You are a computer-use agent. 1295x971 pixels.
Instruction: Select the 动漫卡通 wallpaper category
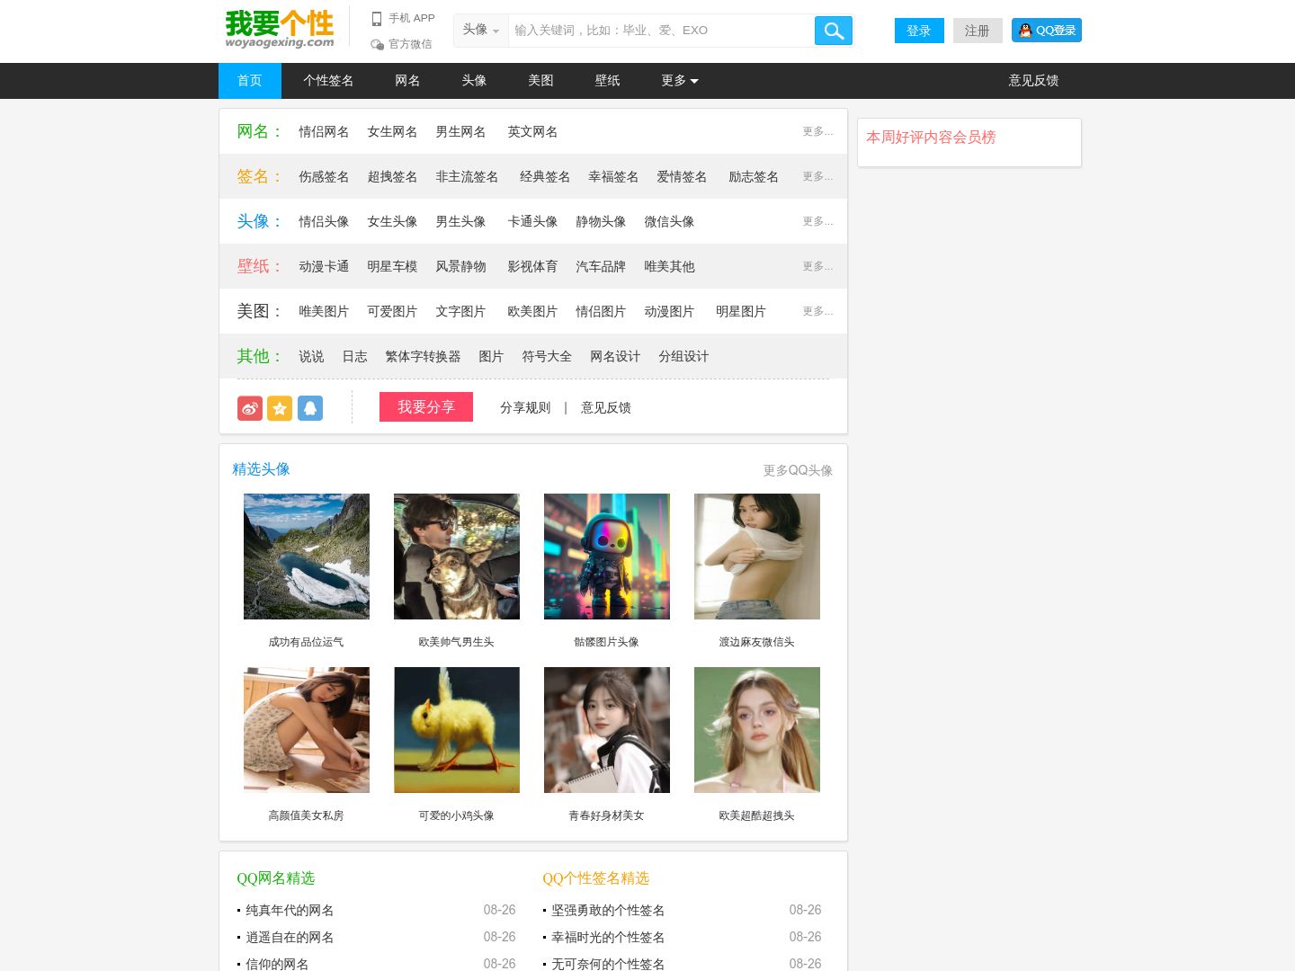(x=324, y=267)
